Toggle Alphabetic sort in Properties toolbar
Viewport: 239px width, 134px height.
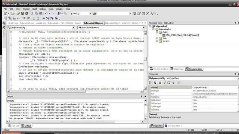155,83
